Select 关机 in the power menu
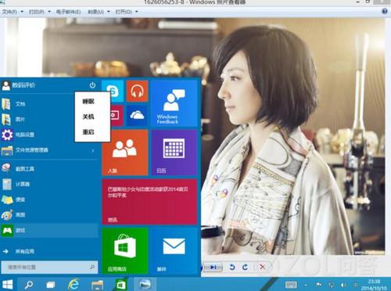Screen dimensions: 391x291 (x=88, y=117)
